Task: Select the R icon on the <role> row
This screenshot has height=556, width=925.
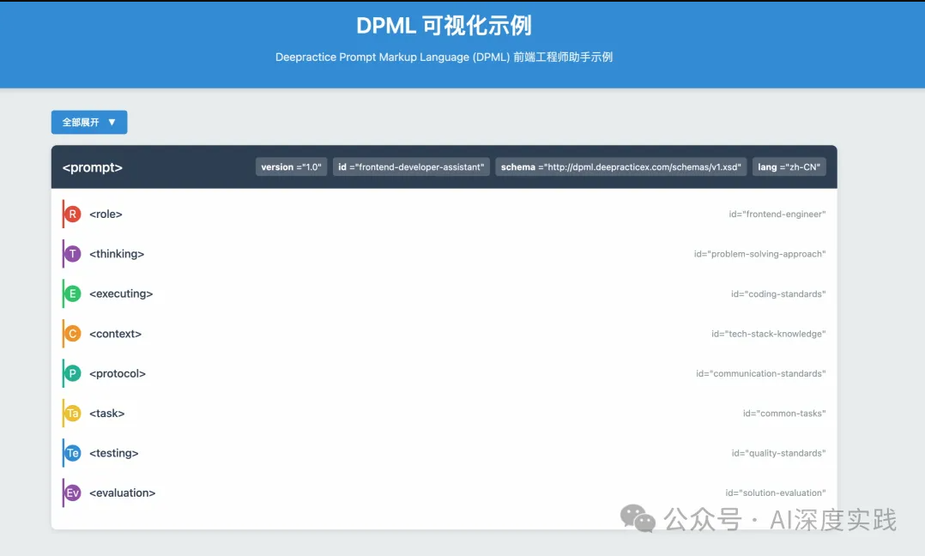Action: (72, 214)
